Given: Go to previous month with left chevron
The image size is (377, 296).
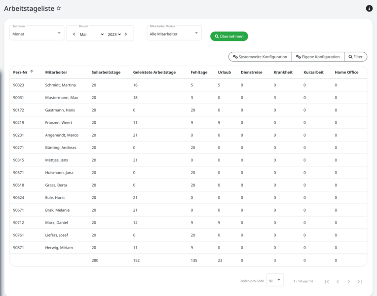Looking at the screenshot, I should click(x=74, y=35).
